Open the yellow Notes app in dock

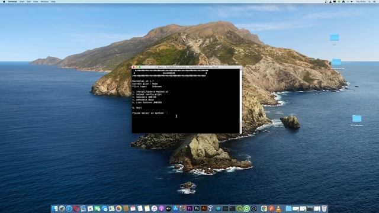click(x=147, y=208)
